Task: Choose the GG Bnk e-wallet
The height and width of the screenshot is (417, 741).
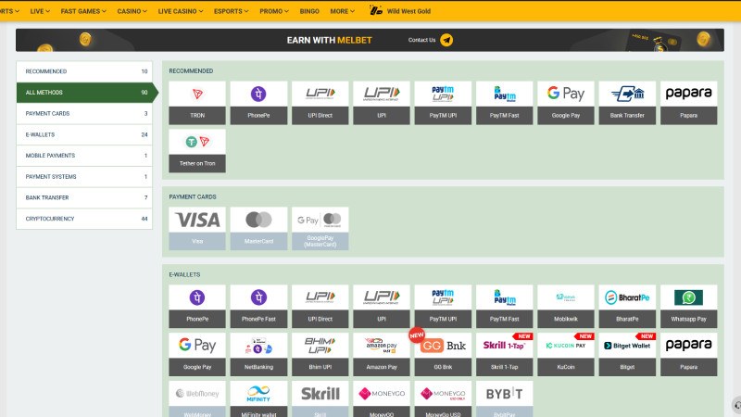Action: click(x=443, y=355)
